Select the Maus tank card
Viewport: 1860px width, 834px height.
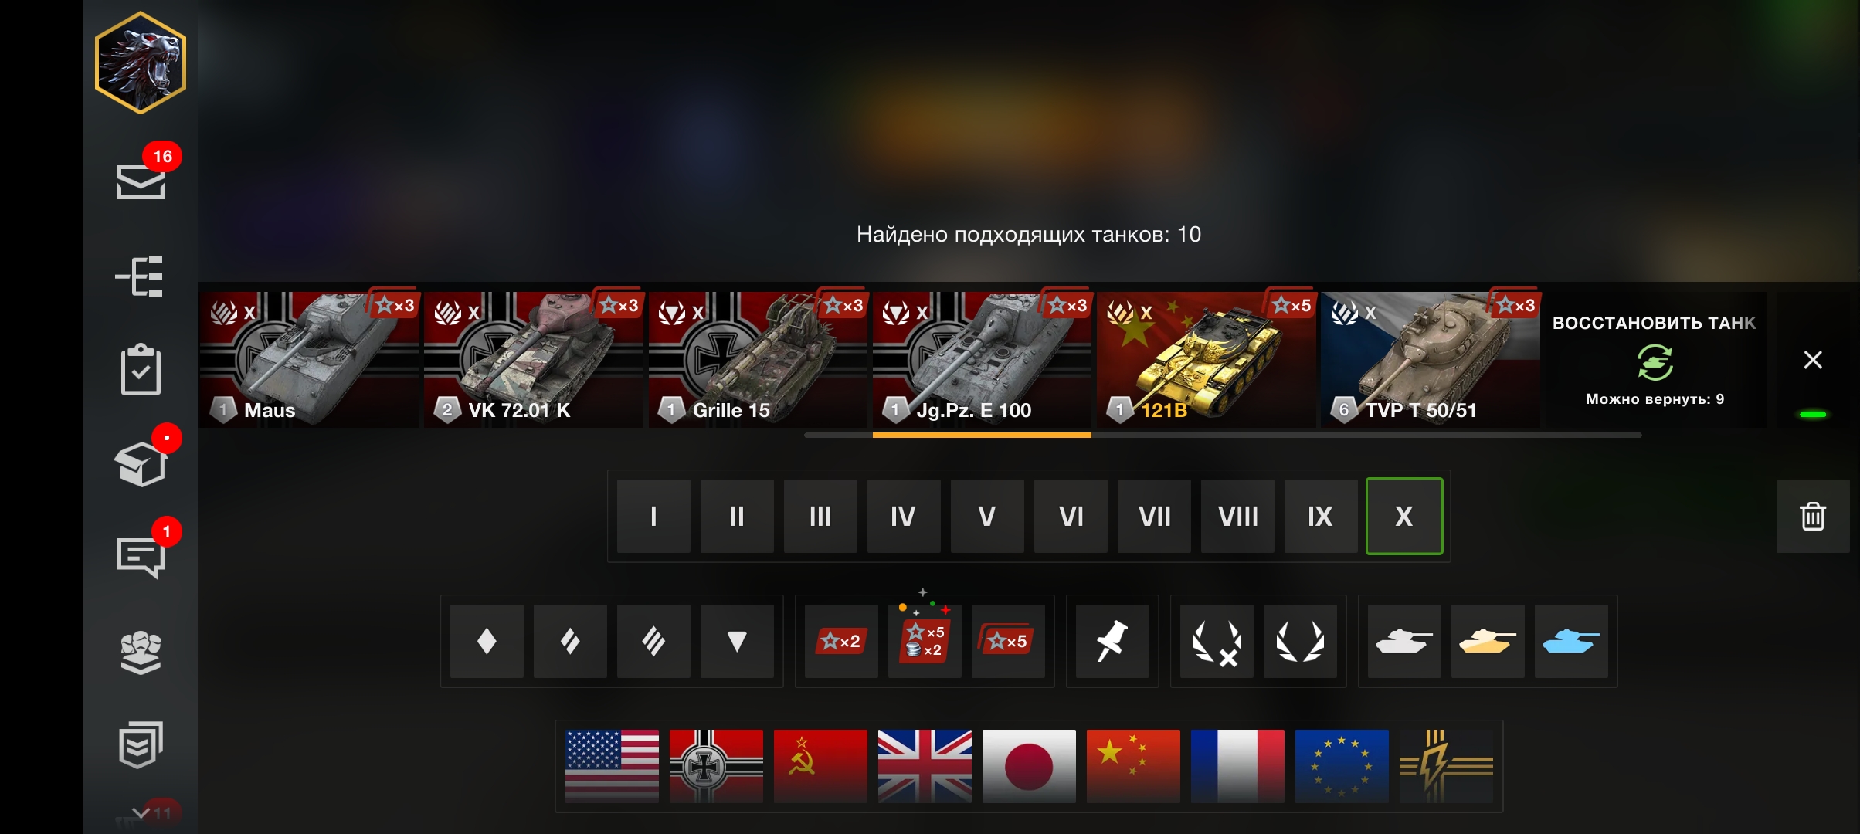(x=309, y=360)
